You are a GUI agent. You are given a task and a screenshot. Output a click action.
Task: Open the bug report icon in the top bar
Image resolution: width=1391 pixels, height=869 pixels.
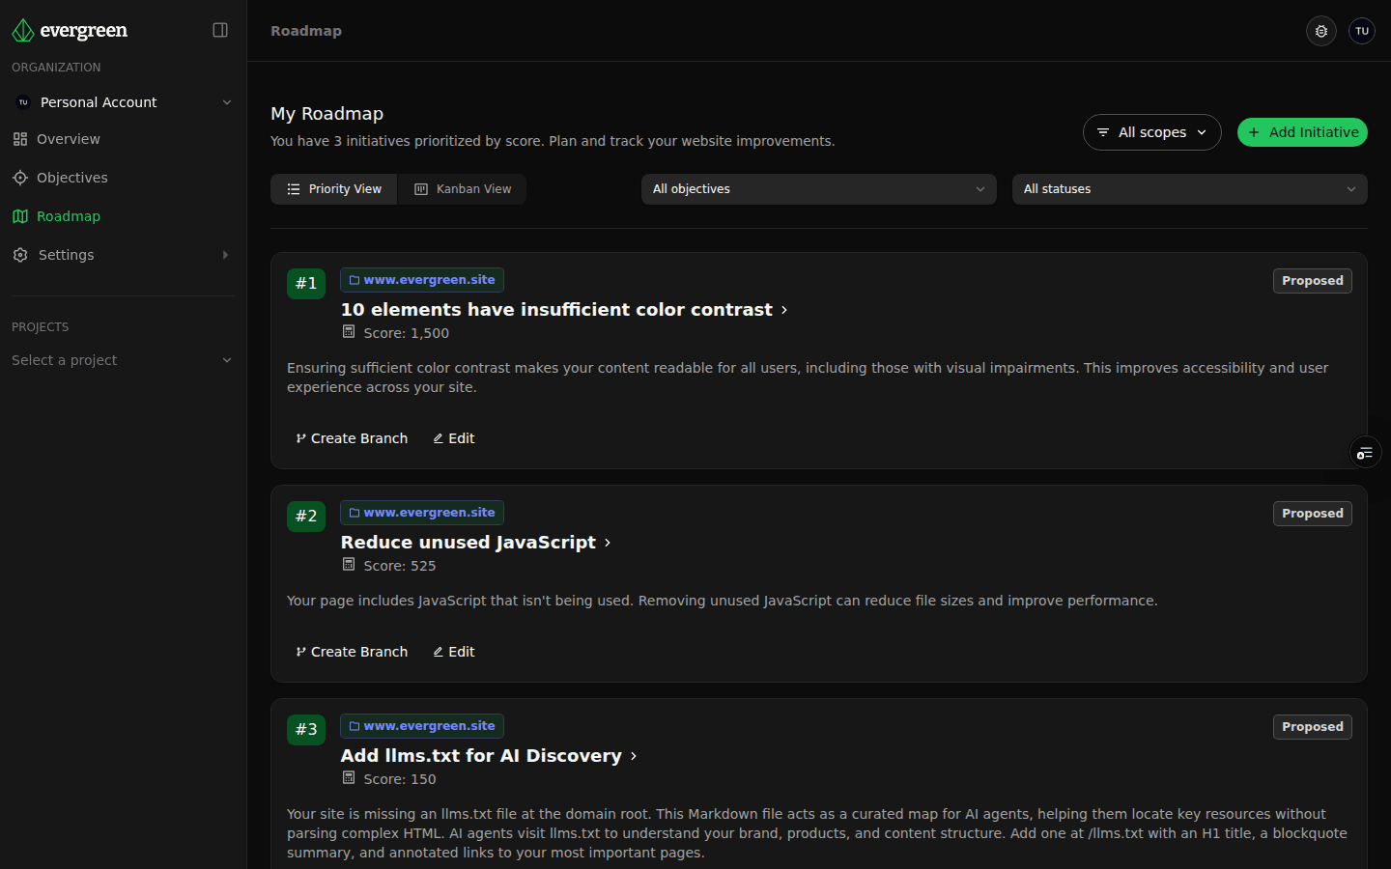click(1320, 30)
